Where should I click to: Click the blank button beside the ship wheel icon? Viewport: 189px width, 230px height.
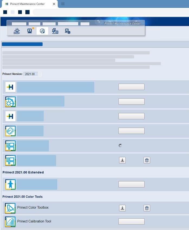pyautogui.click(x=132, y=101)
